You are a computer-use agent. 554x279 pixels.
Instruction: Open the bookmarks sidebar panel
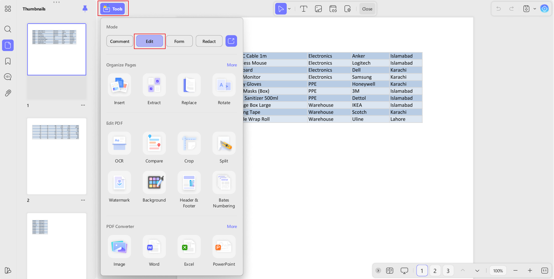[8, 61]
